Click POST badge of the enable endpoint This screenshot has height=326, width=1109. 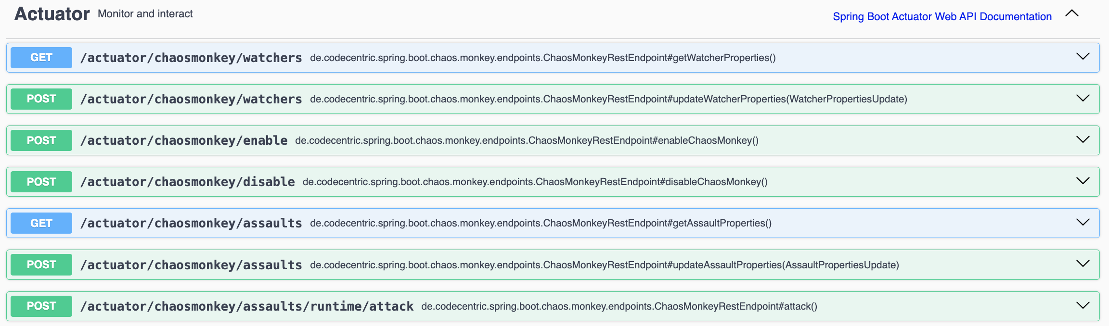point(41,140)
